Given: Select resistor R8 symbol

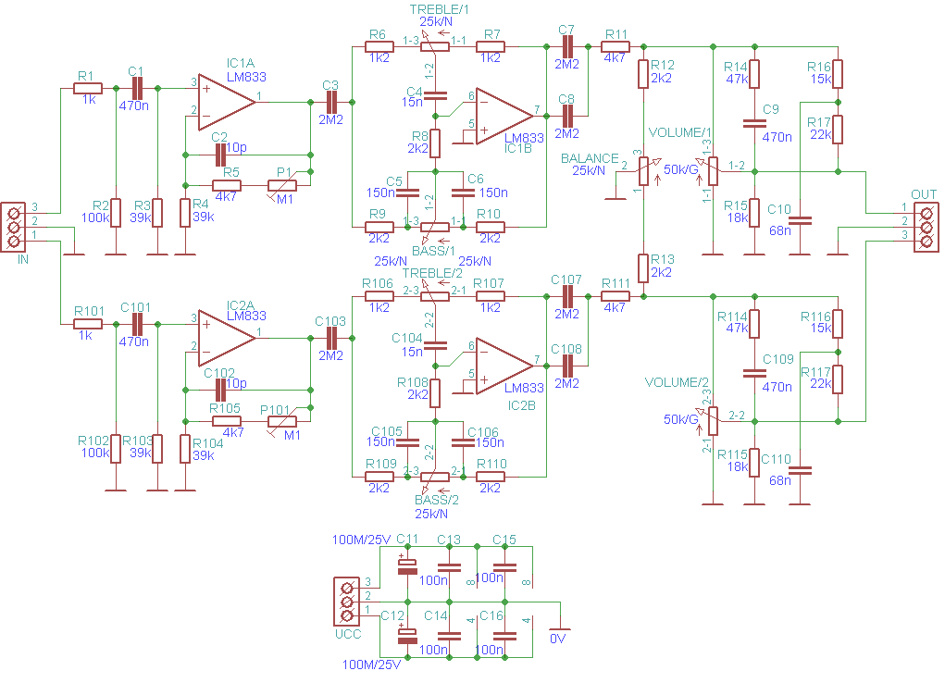Looking at the screenshot, I should click(x=435, y=143).
